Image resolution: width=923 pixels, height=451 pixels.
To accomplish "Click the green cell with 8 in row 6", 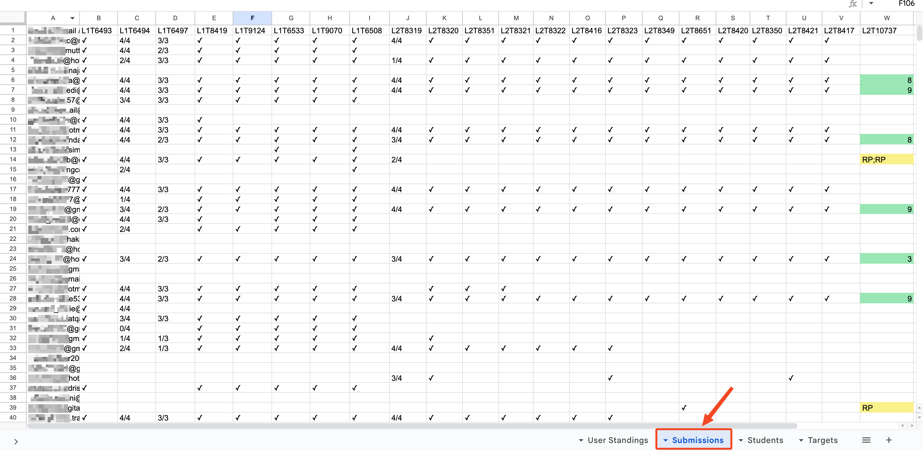I will [x=886, y=80].
